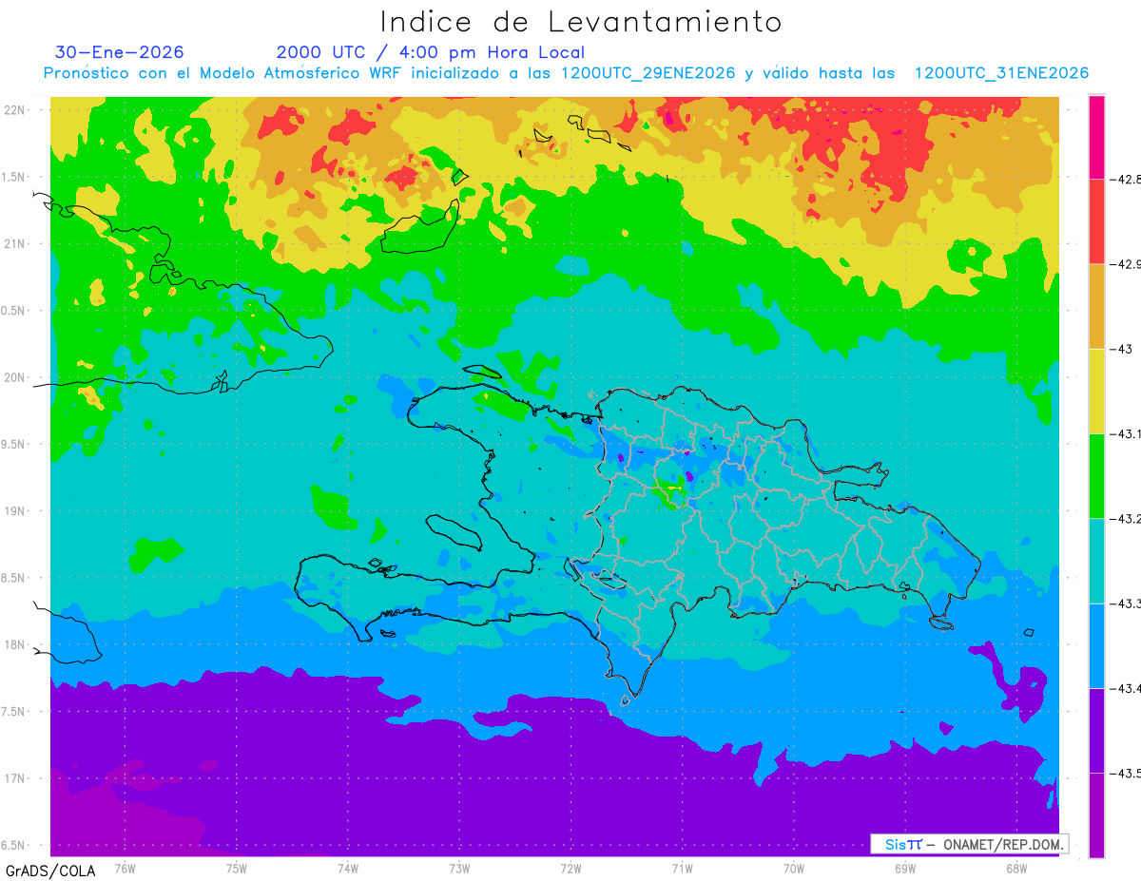
Task: Click the legend value '-42.8'
Action: tap(1127, 180)
